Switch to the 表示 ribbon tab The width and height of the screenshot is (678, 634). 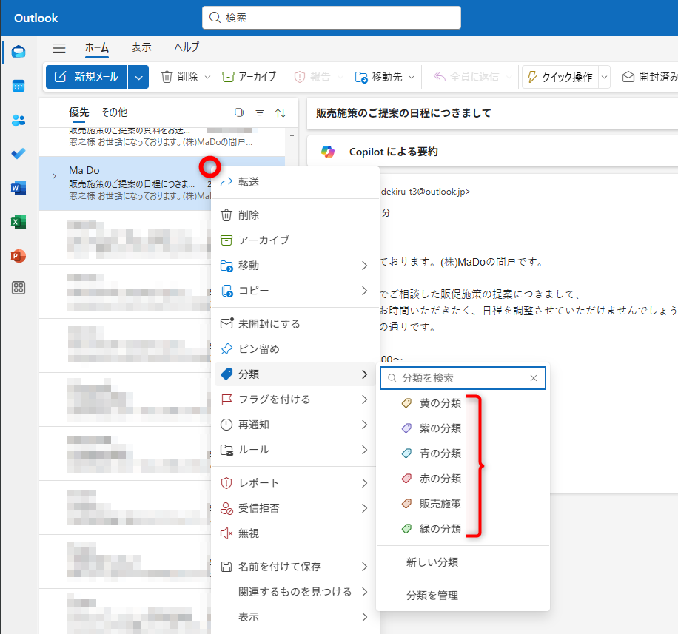coord(141,47)
